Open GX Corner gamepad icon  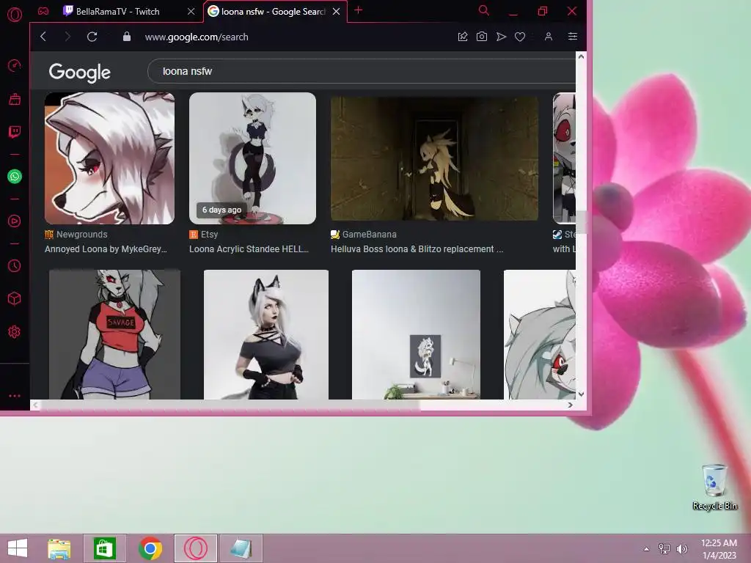[x=43, y=11]
